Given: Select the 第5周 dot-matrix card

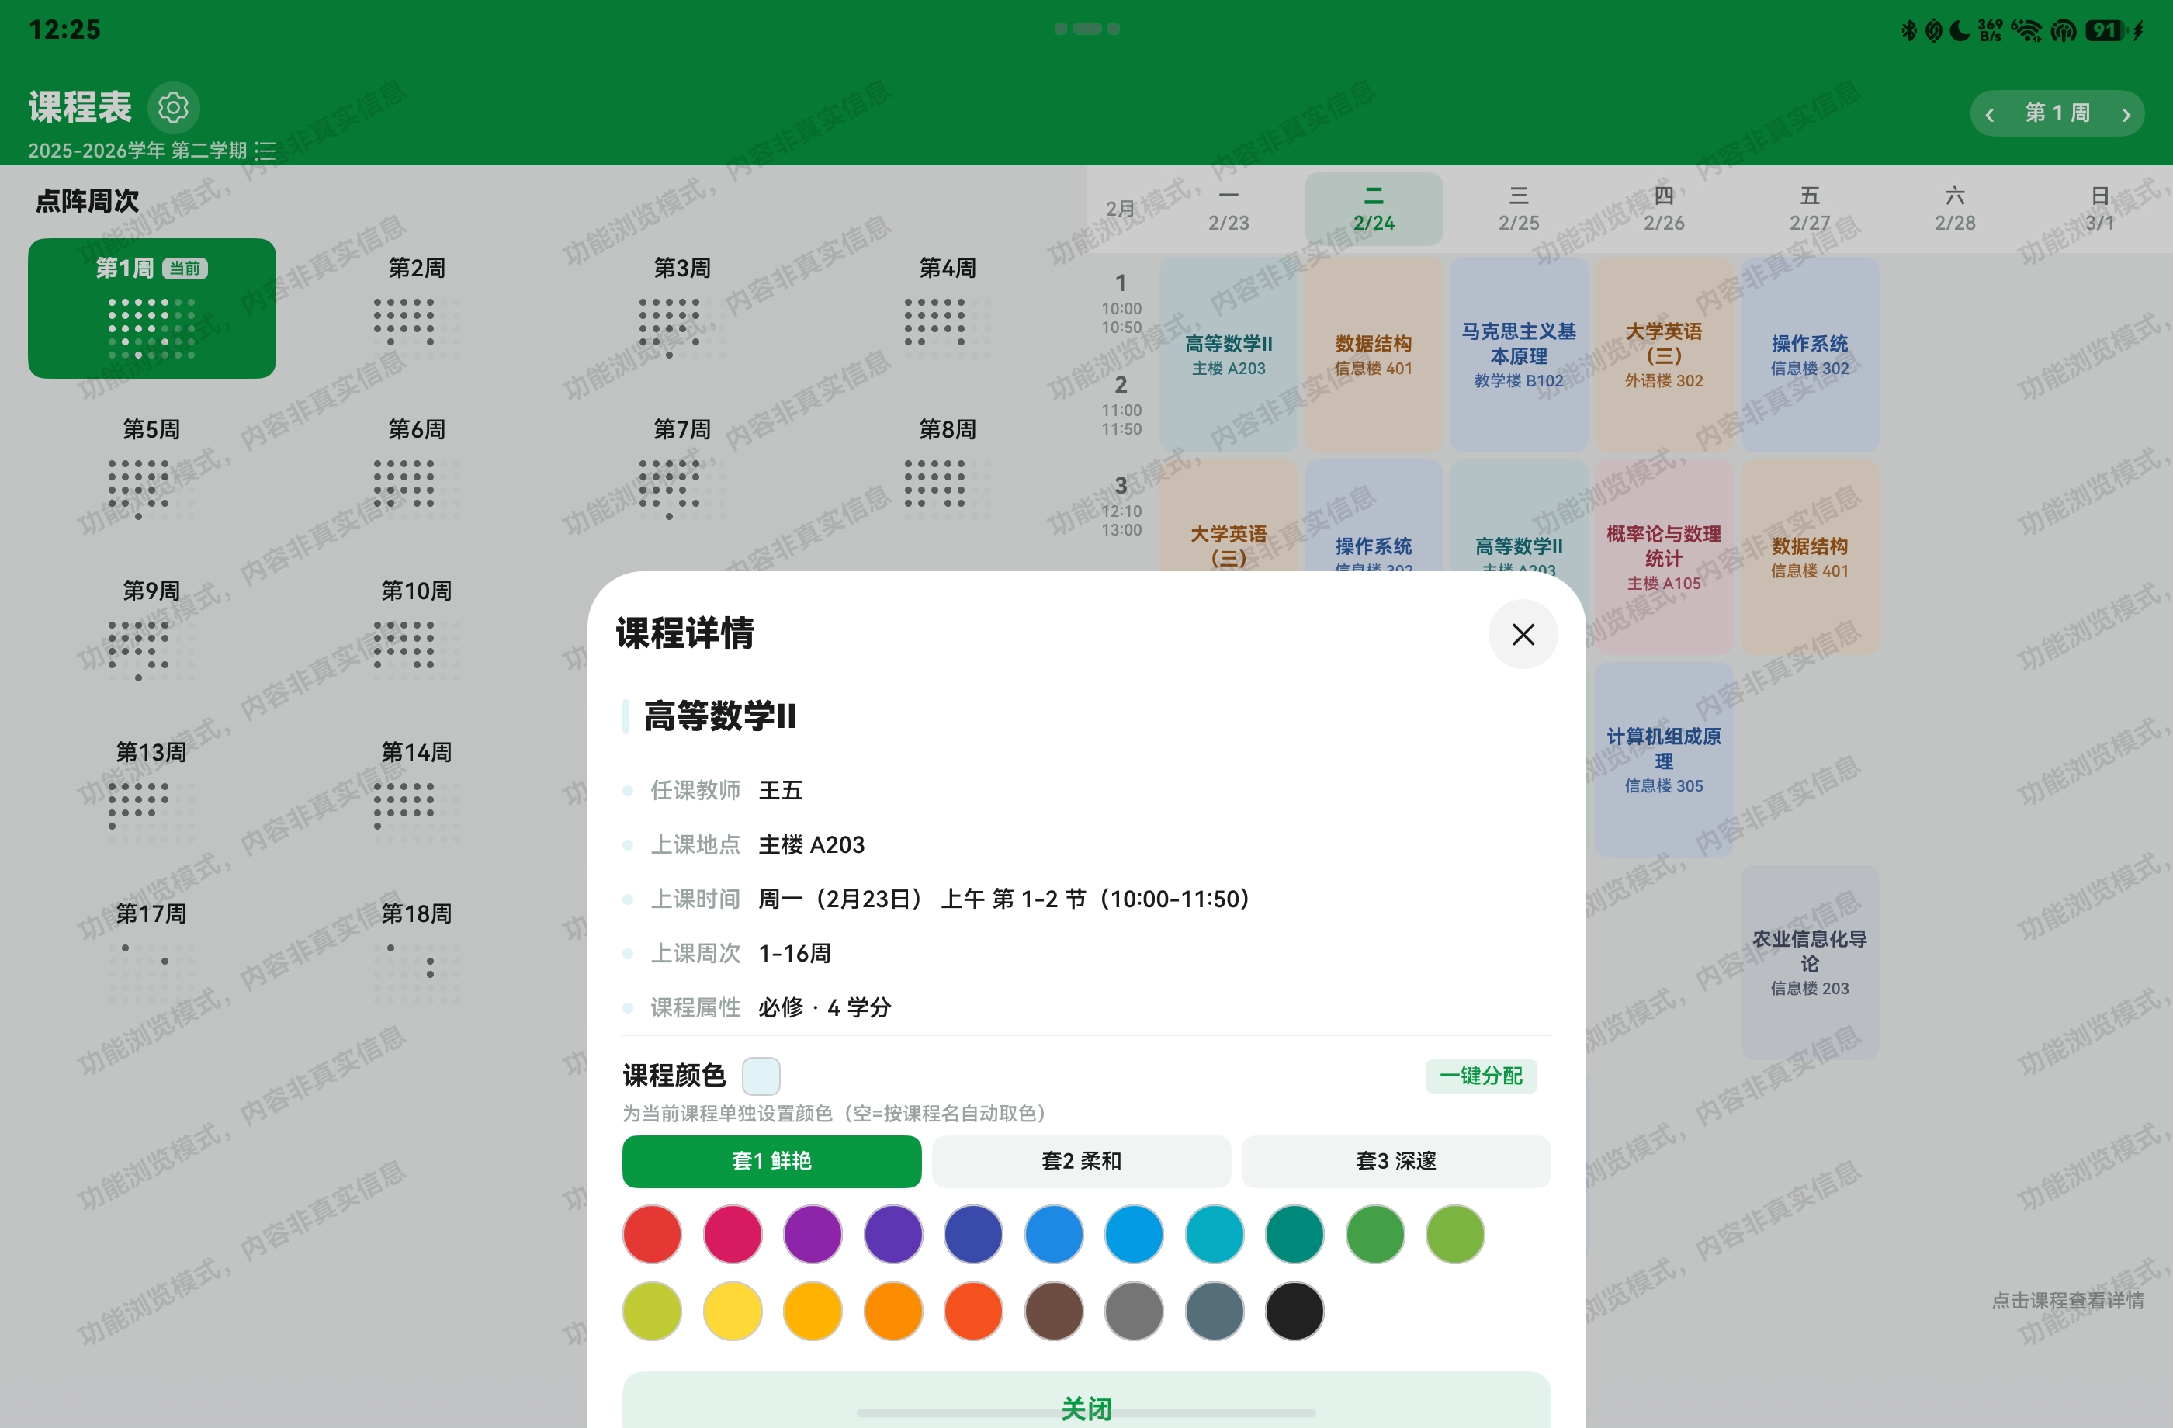Looking at the screenshot, I should tap(151, 470).
